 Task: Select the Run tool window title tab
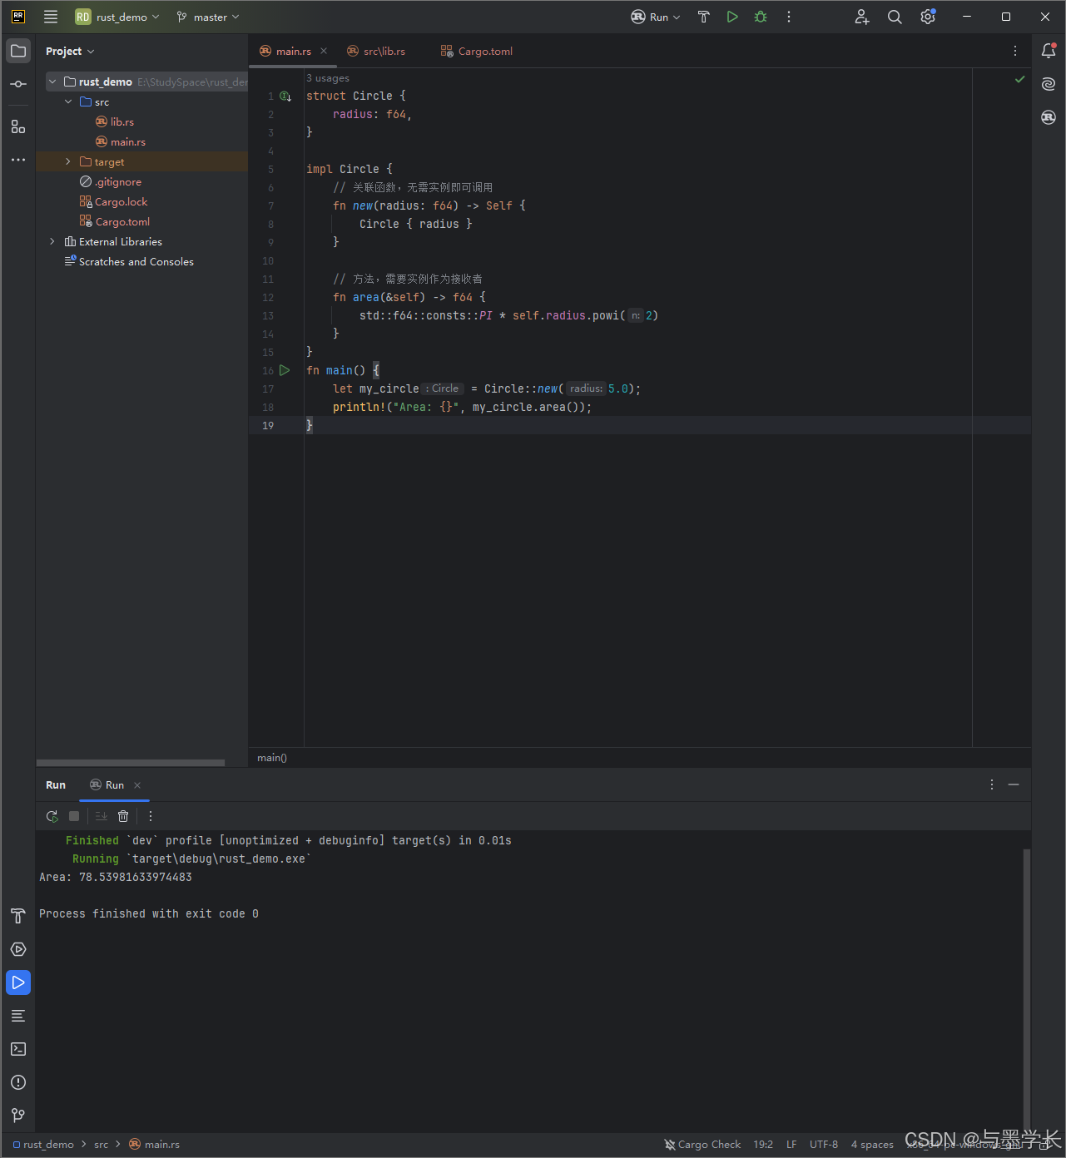(56, 785)
